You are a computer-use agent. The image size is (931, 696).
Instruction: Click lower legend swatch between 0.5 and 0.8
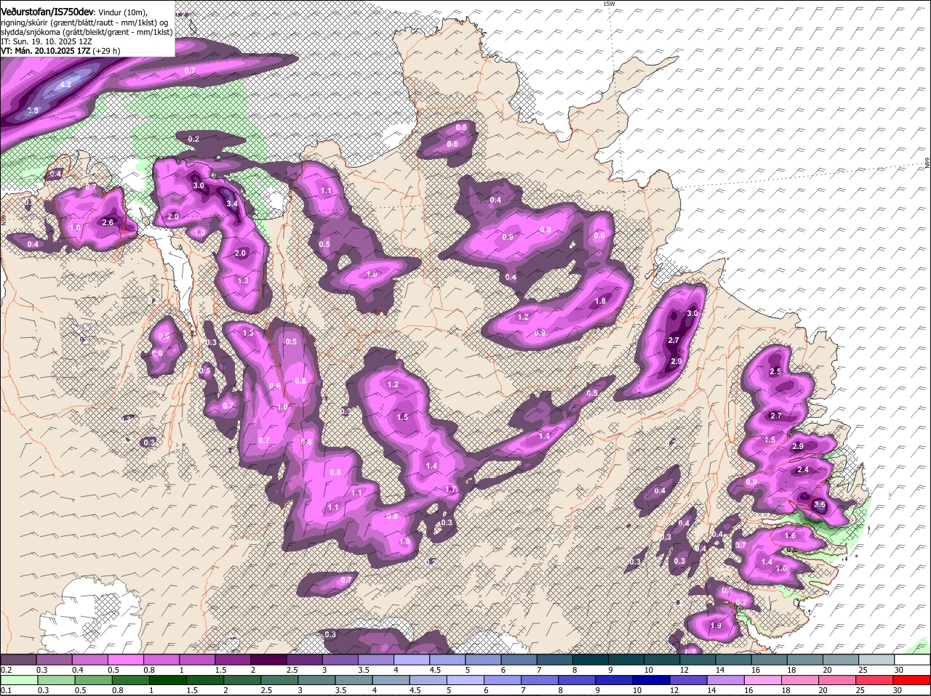(94, 680)
